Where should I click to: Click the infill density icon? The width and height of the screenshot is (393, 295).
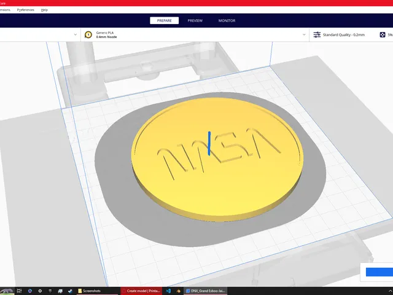pyautogui.click(x=382, y=34)
